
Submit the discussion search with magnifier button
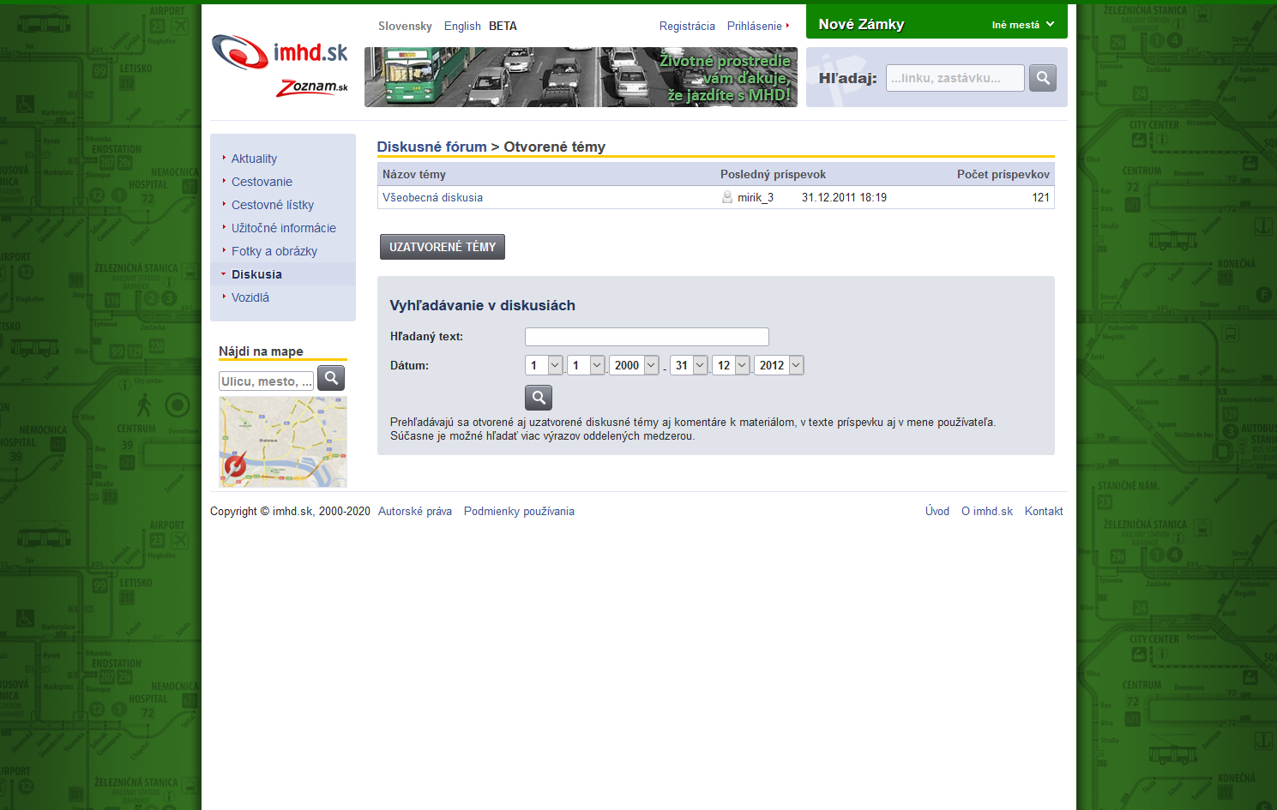[x=539, y=398]
